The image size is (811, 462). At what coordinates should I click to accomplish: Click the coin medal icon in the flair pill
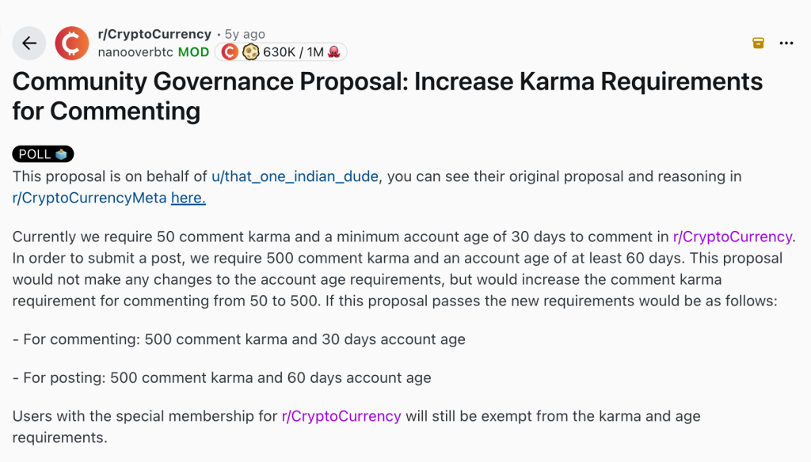coord(253,51)
